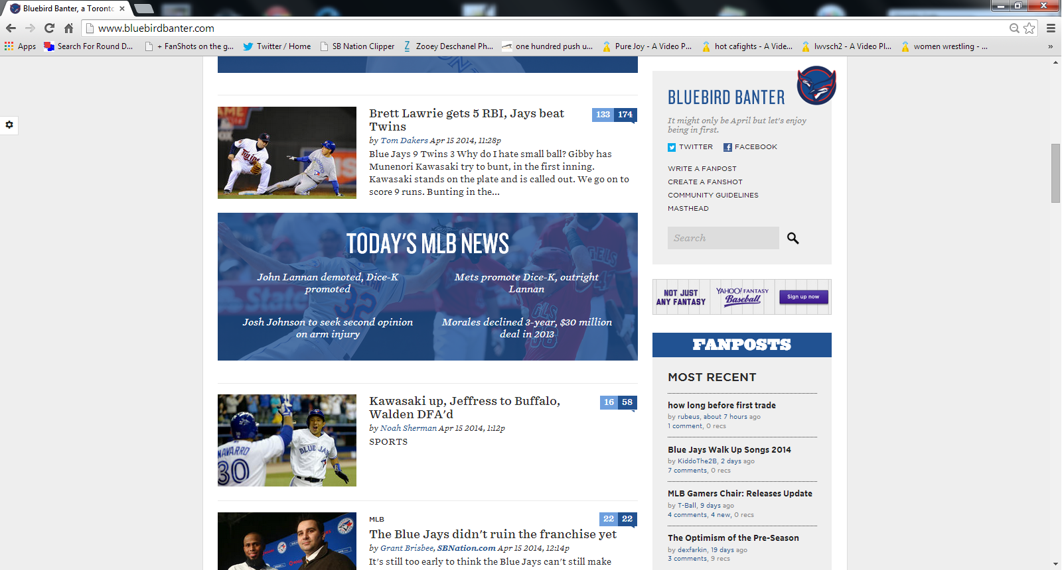The height and width of the screenshot is (570, 1062).
Task: Open the browser home page icon
Action: click(x=68, y=28)
